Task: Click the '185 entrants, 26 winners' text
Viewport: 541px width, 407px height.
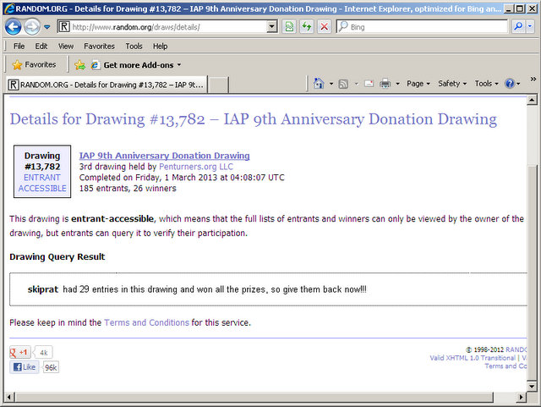Action: coord(128,189)
